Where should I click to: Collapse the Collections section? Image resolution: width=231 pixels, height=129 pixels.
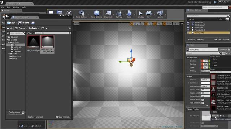tap(8, 113)
